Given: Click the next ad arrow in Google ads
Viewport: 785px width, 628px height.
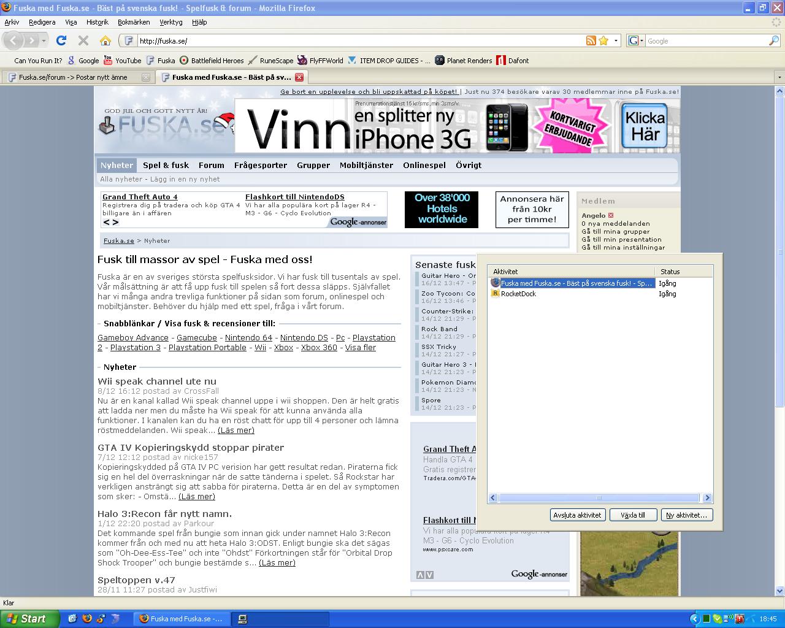Looking at the screenshot, I should click(115, 223).
